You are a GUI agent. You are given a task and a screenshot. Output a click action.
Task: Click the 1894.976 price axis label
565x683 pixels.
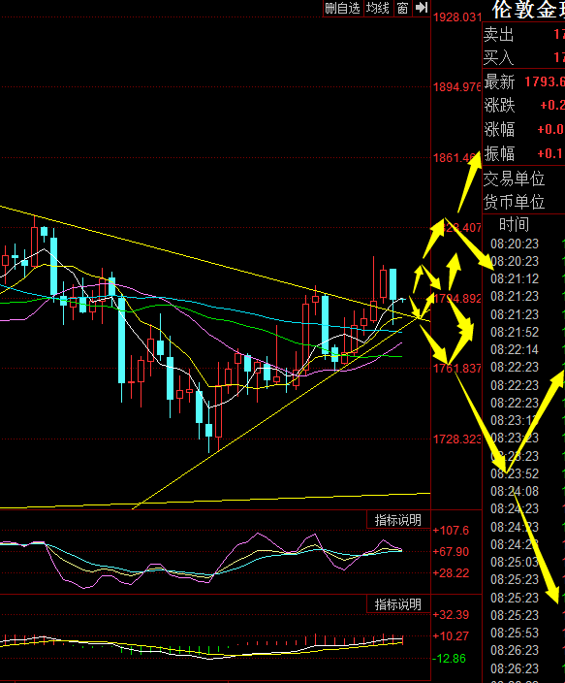click(x=457, y=87)
